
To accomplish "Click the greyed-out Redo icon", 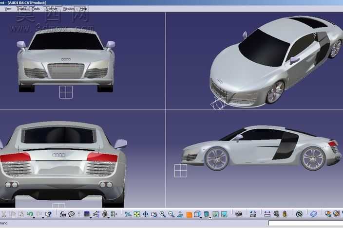I will coord(39,214).
